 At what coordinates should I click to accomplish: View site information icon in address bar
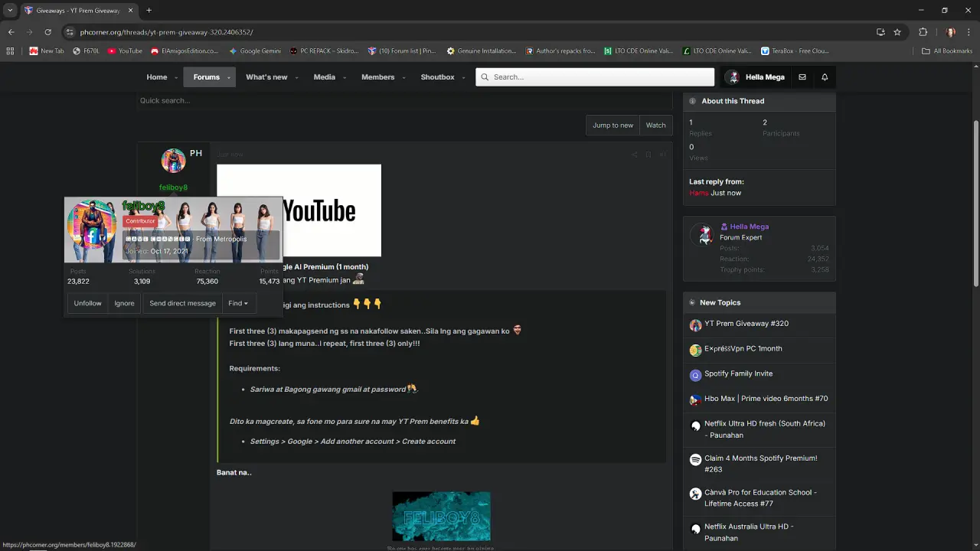tap(70, 32)
